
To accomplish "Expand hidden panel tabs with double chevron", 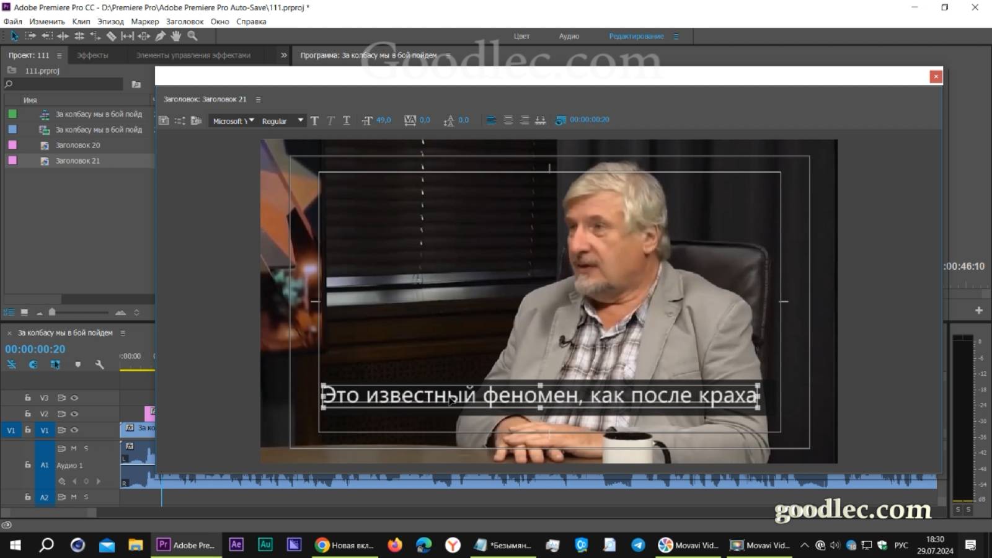I will tap(284, 55).
